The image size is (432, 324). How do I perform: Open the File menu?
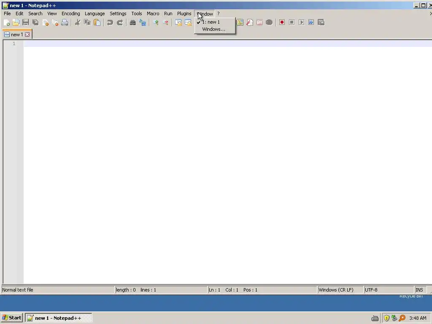7,13
